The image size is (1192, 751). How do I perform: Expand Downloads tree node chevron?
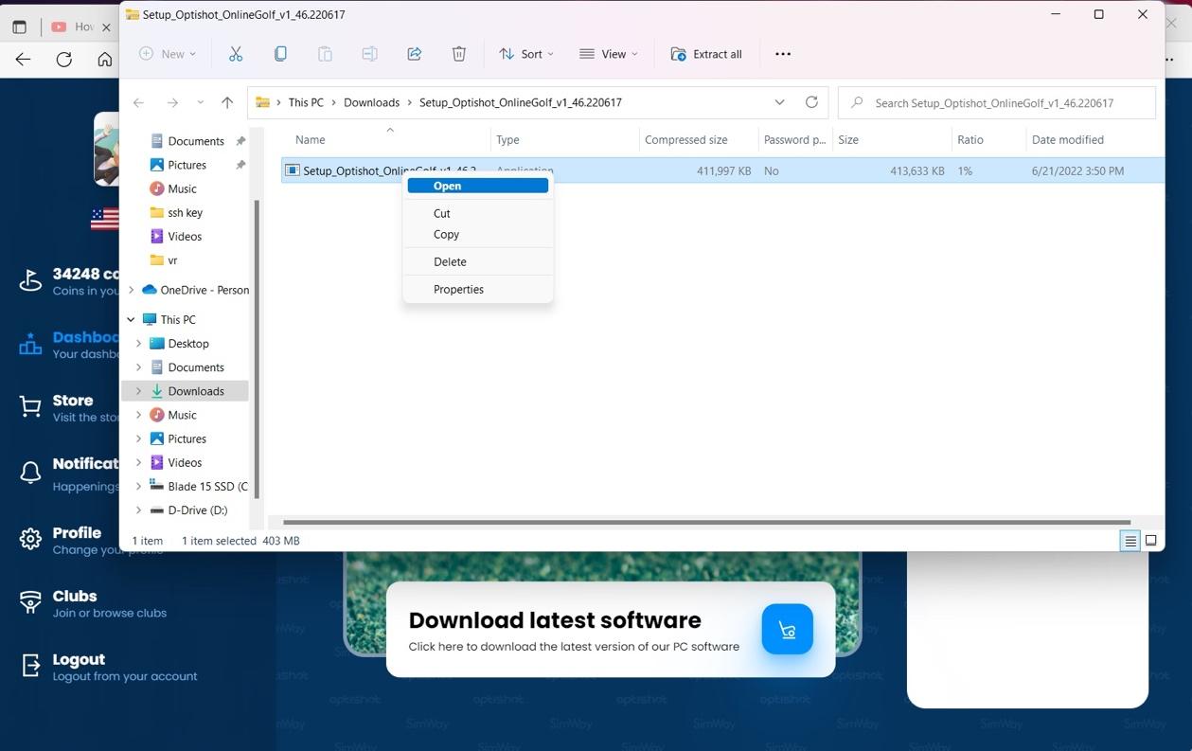[x=139, y=390]
